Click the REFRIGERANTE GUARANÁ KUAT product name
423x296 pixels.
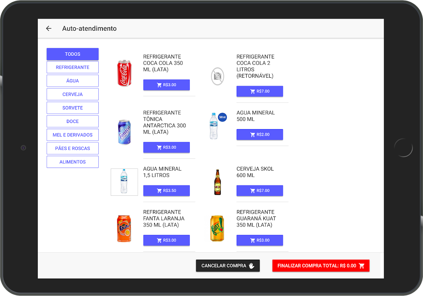coord(256,218)
